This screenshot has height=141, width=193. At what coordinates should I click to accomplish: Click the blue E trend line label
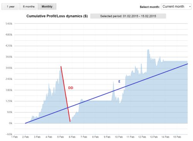click(x=119, y=81)
